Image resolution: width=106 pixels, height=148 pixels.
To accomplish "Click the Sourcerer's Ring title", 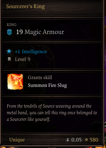I will 26,6.
